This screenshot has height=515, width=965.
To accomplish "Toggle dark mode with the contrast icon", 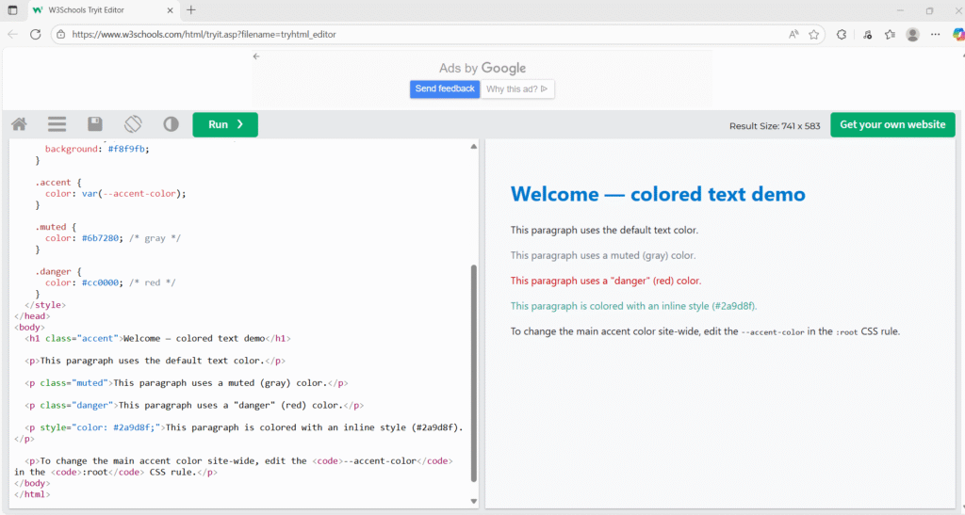I will coord(171,124).
